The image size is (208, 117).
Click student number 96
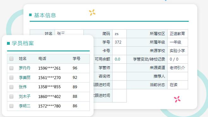point(75,68)
